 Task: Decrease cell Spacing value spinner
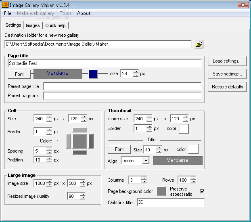[x=49, y=153]
